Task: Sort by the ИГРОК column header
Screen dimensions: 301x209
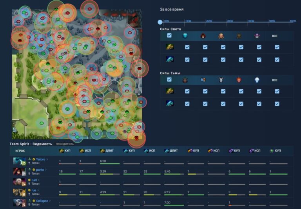Action: point(20,151)
